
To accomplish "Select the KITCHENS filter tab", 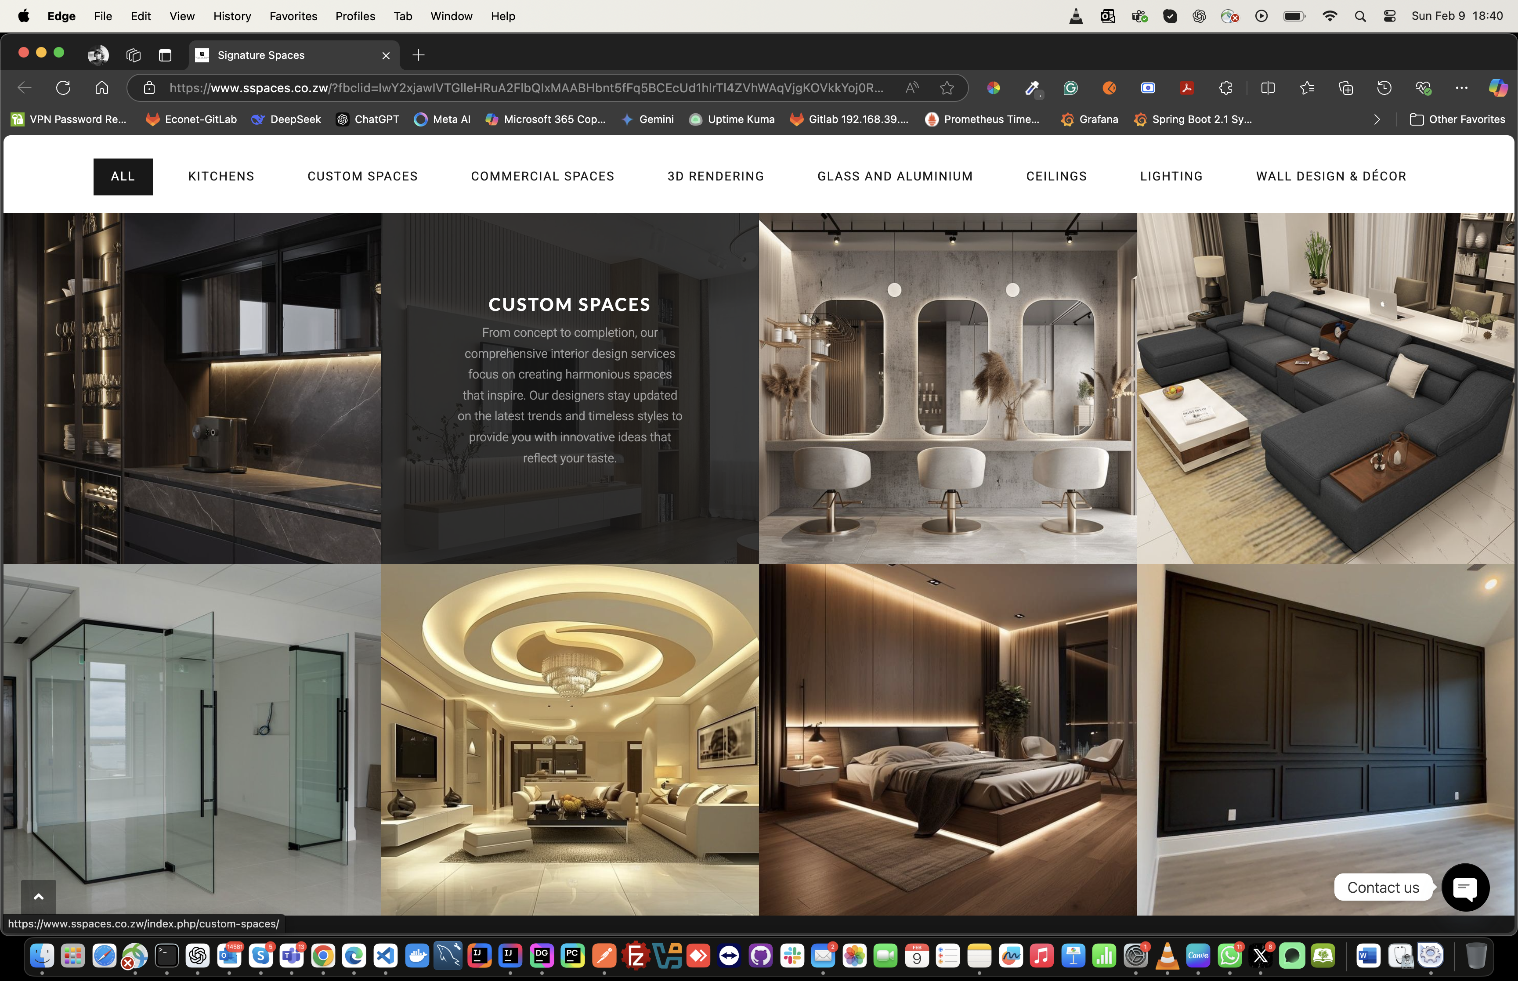I will (221, 177).
